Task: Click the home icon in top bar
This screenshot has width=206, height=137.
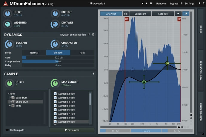Action: 199,3
